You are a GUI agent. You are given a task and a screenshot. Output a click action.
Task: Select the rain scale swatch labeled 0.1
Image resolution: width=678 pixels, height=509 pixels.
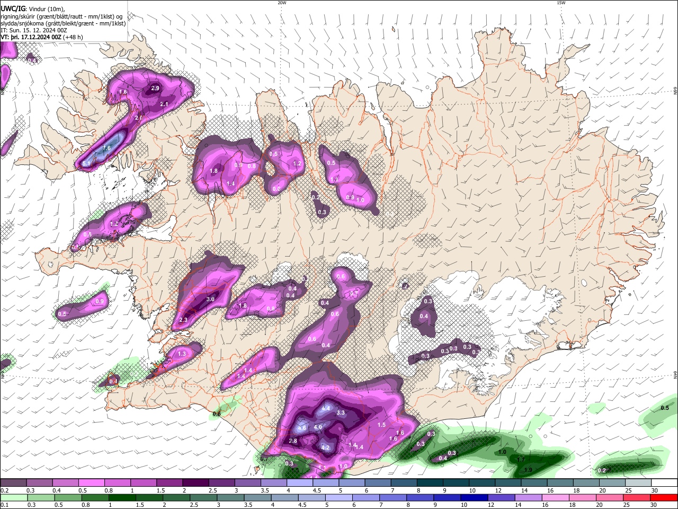coord(14,497)
